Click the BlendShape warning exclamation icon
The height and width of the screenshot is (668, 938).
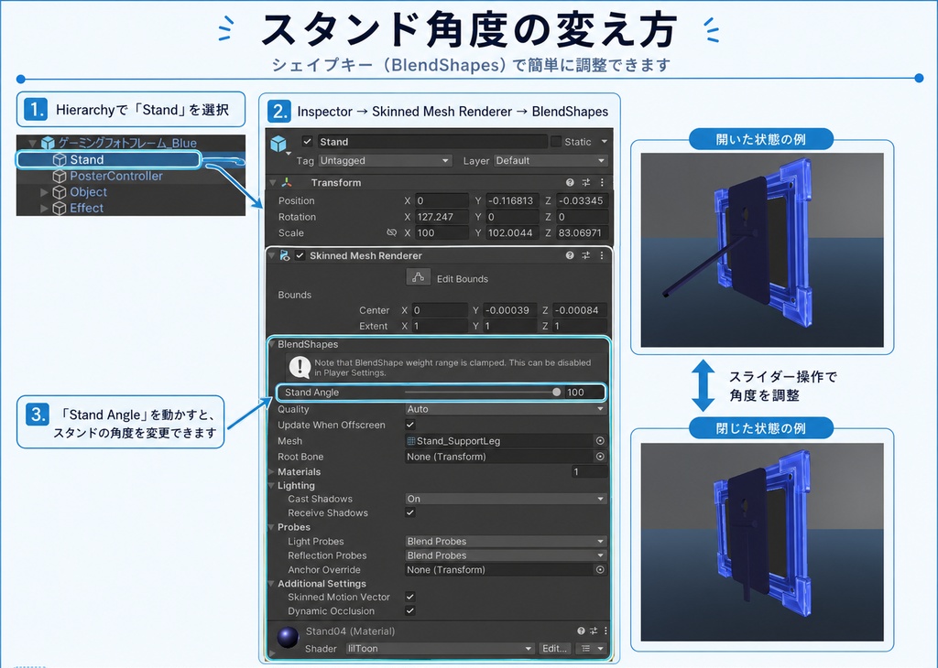click(300, 367)
